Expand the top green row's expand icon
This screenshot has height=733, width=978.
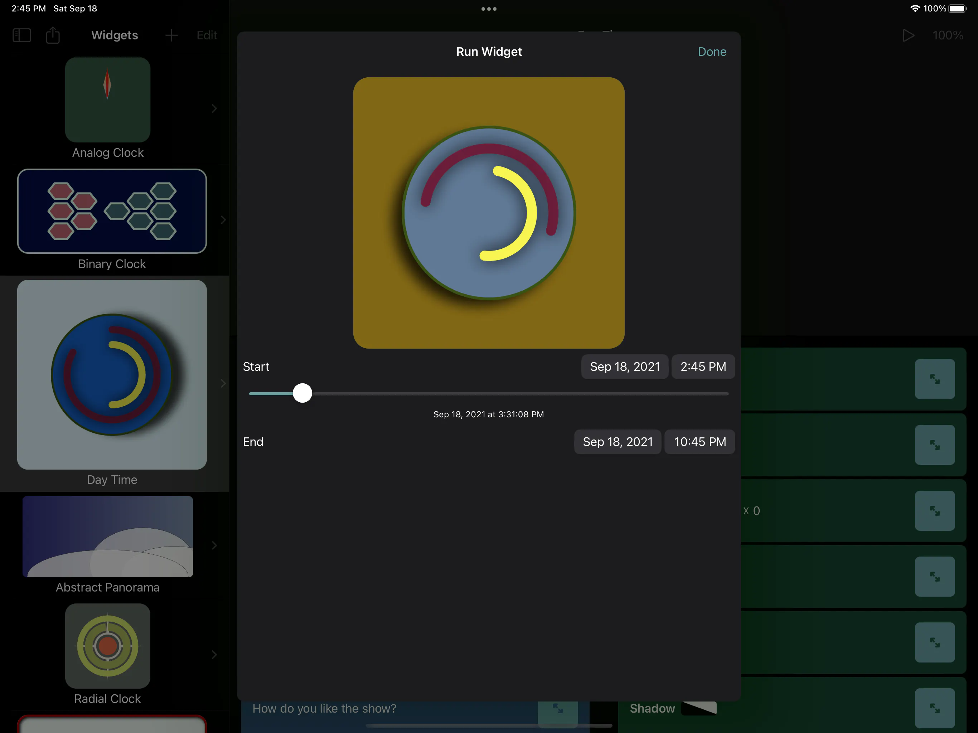[x=935, y=379]
